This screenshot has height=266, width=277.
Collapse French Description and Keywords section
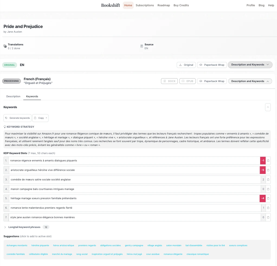[250, 81]
